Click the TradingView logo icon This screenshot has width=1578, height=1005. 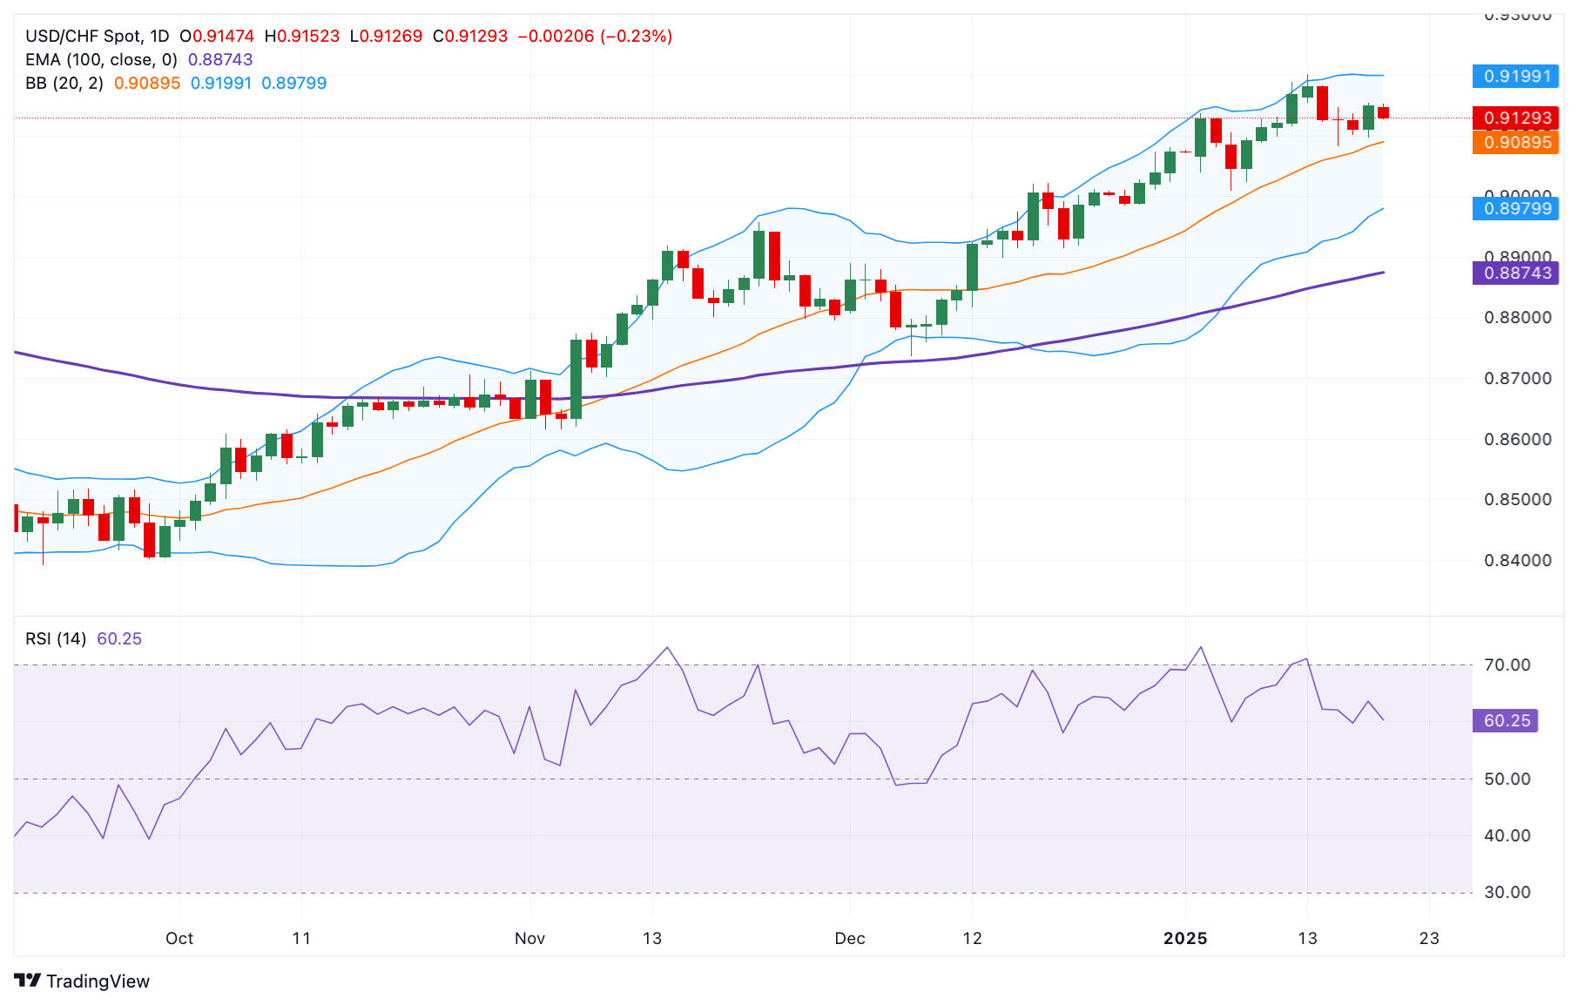[x=28, y=981]
